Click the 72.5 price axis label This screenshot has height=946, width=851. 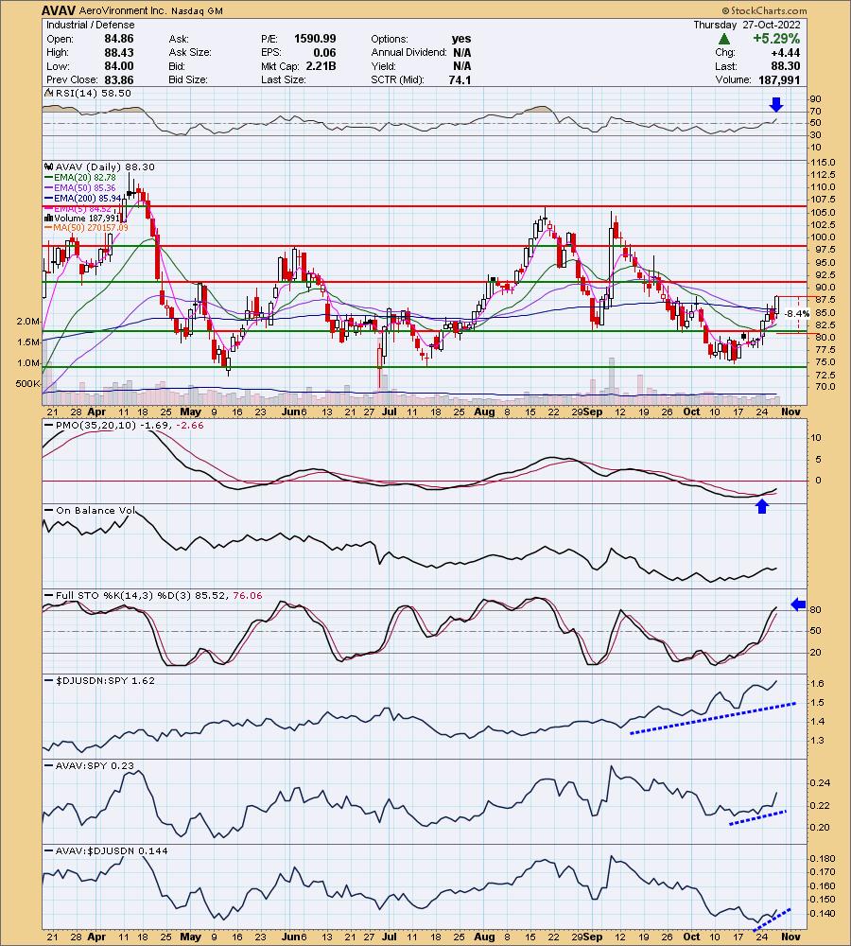tap(825, 375)
